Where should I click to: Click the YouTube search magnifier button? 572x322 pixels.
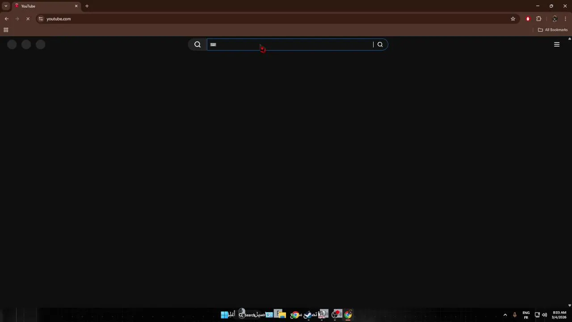click(x=380, y=44)
